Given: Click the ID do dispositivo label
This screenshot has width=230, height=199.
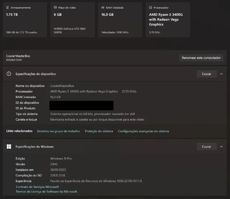Looking at the screenshot, I should pos(27,103).
